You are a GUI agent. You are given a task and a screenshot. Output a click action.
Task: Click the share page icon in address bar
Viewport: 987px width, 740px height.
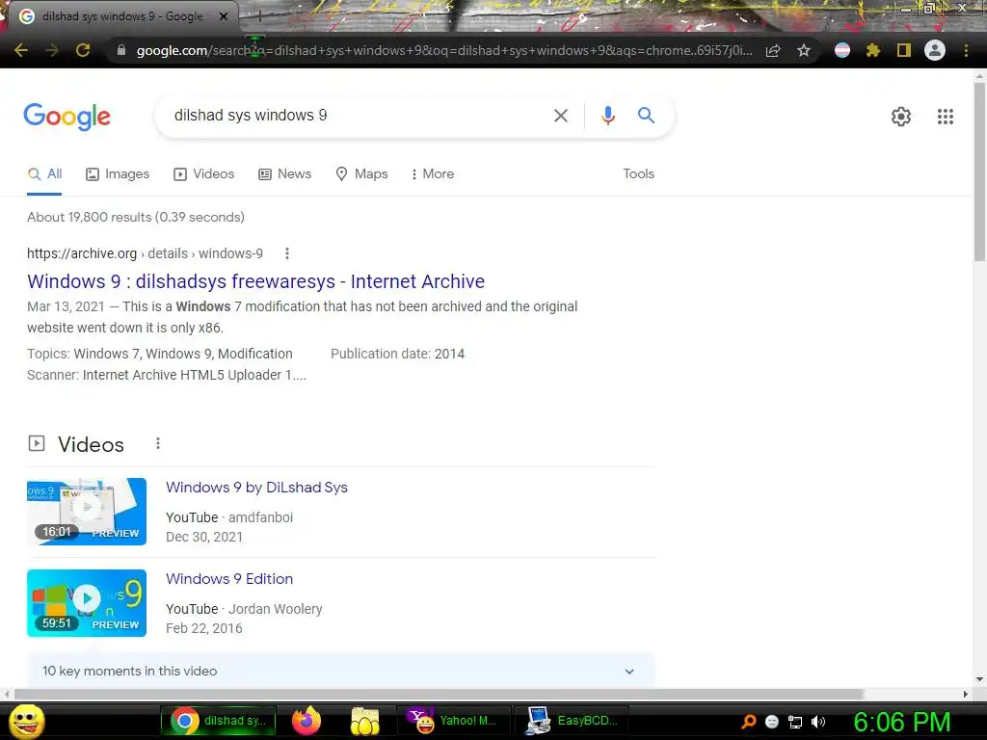pos(773,50)
